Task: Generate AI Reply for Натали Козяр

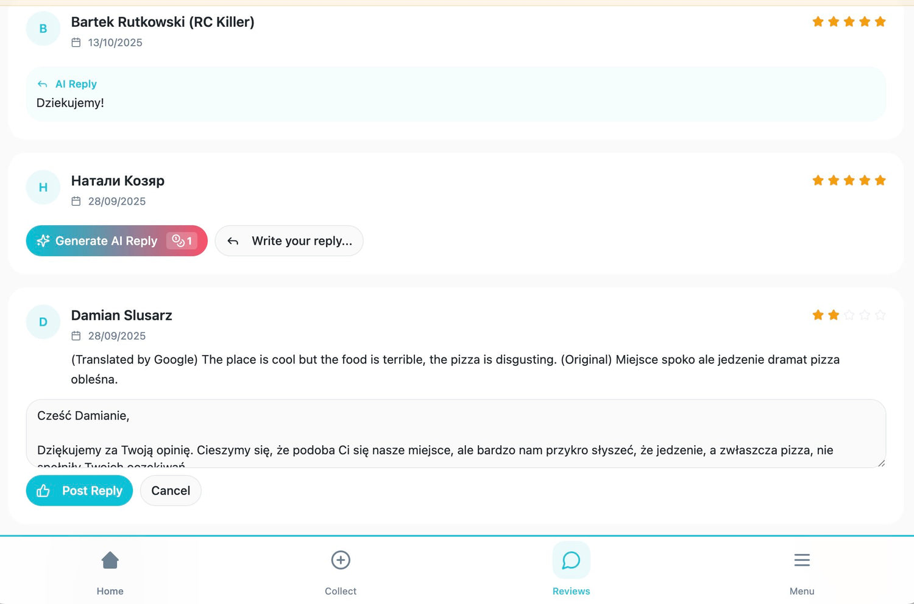Action: (x=106, y=241)
